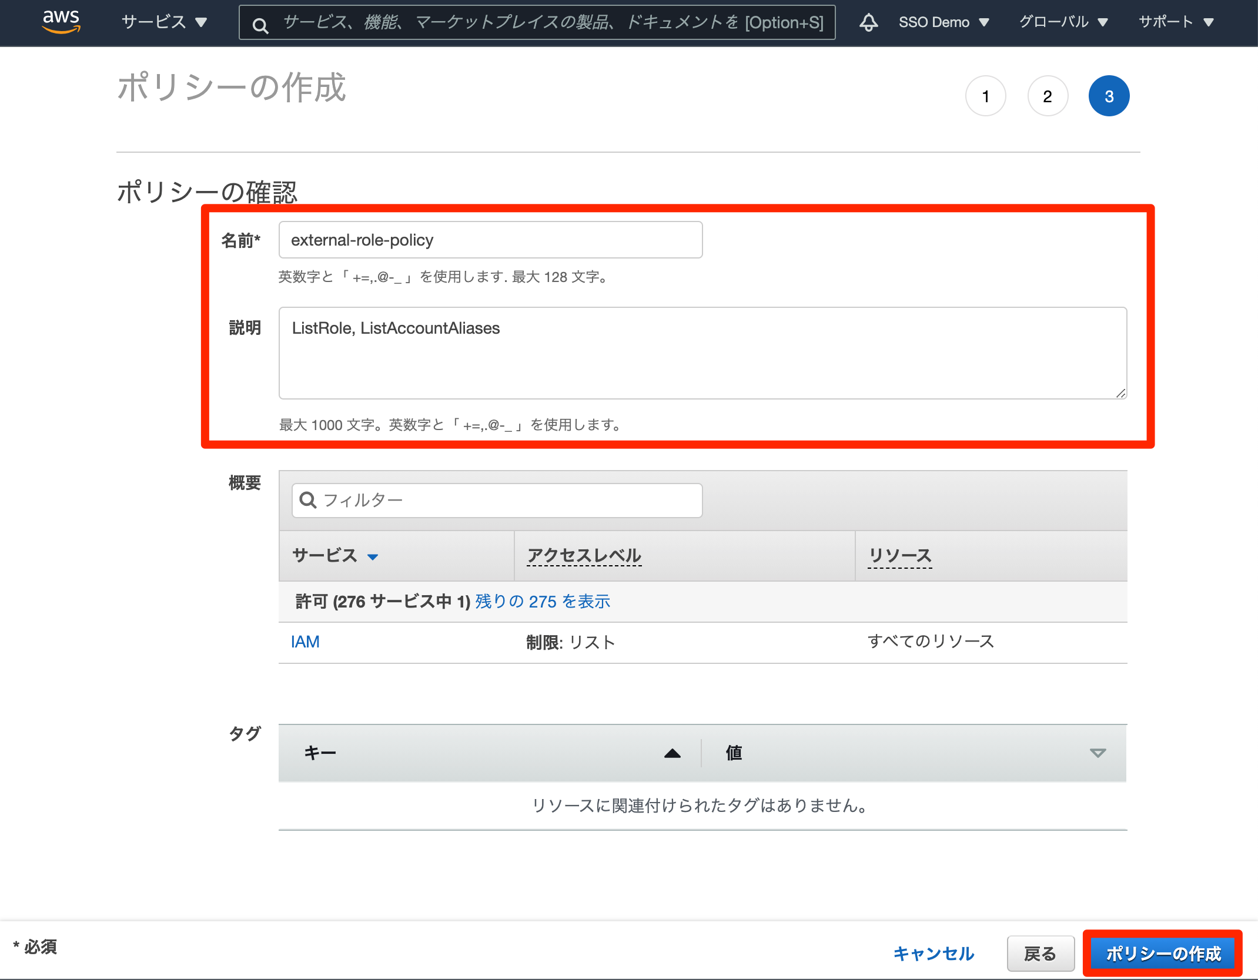Open the IAM service link
The height and width of the screenshot is (980, 1258).
[305, 642]
